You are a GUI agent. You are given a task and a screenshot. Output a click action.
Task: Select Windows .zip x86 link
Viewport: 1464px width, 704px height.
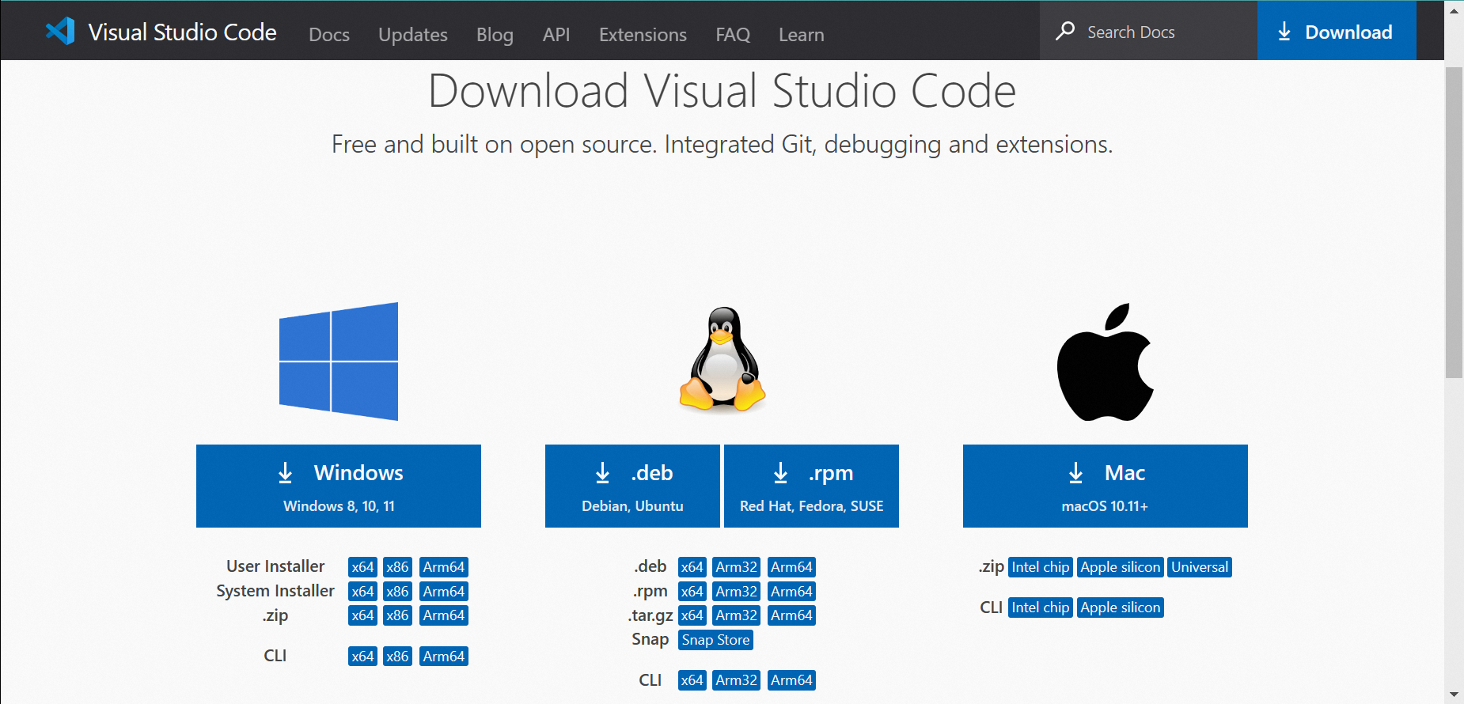click(x=397, y=615)
